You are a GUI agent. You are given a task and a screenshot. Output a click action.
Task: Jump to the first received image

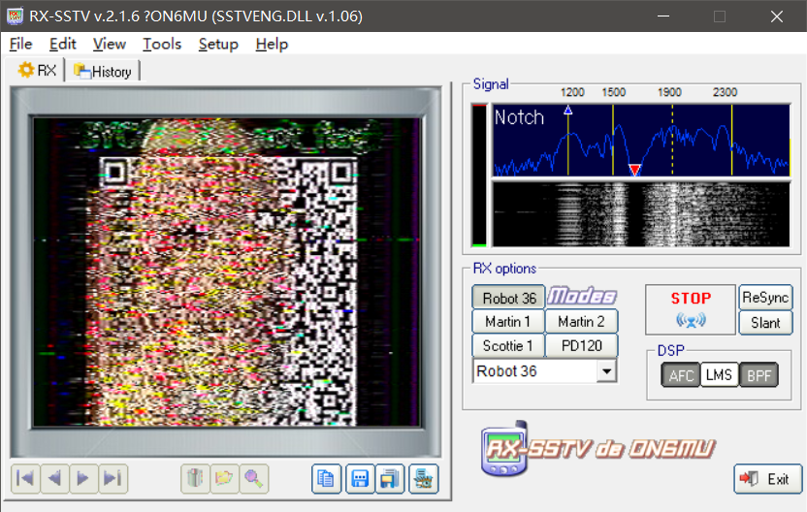pos(25,479)
